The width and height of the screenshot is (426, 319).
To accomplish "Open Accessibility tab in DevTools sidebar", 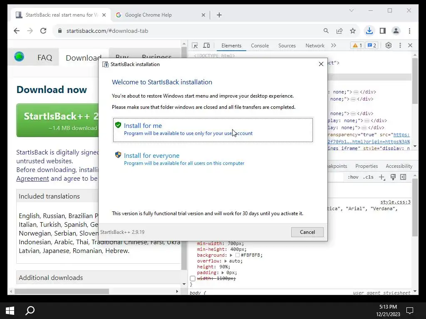I will point(399,166).
